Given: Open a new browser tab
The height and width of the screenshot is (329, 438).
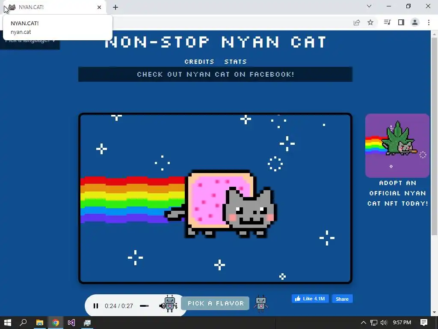Looking at the screenshot, I should coord(115,7).
